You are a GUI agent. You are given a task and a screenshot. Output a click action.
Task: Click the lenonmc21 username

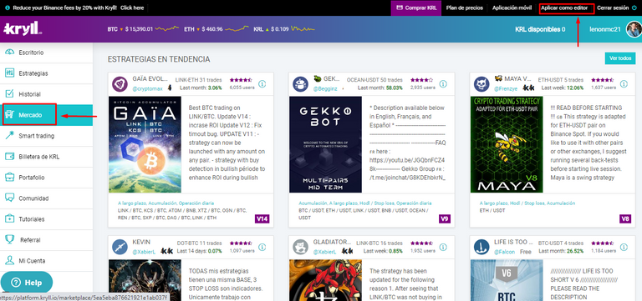[x=605, y=29]
